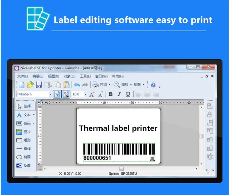The height and width of the screenshot is (195, 230).
Task: Select the 'Thermal label printer' text object
Action: pos(118,128)
